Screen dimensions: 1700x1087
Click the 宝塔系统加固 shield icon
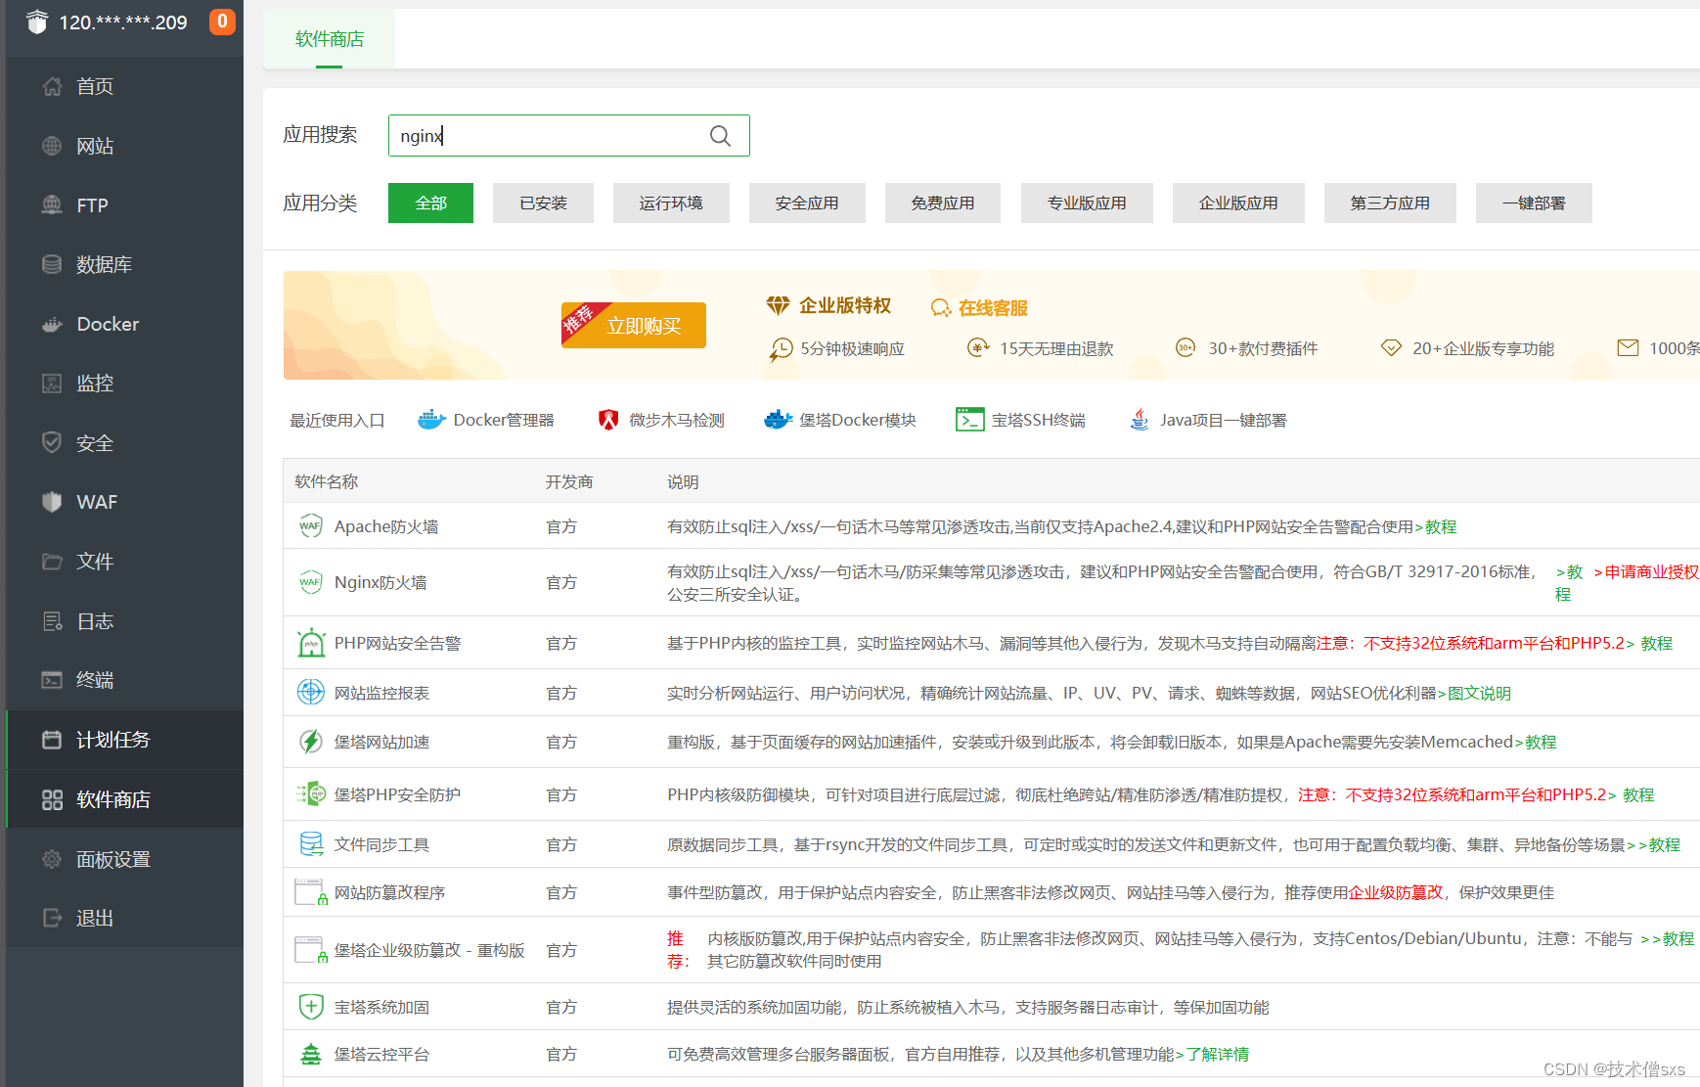coord(310,1007)
